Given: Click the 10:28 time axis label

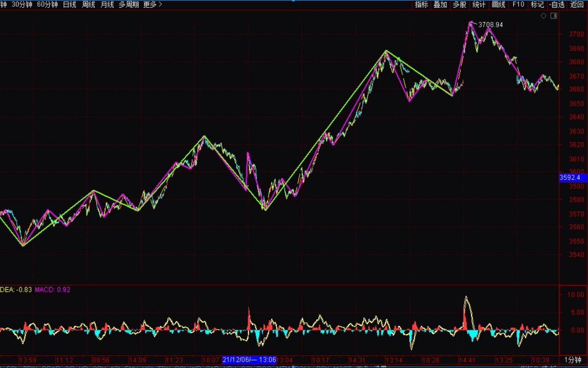Looking at the screenshot, I should point(431,360).
